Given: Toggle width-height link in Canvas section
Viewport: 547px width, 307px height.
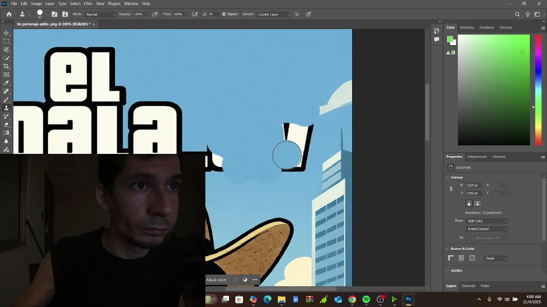Looking at the screenshot, I should (x=451, y=189).
